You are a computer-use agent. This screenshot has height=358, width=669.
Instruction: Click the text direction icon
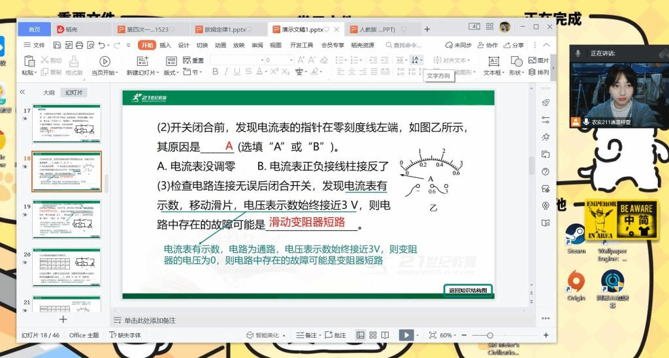(416, 60)
